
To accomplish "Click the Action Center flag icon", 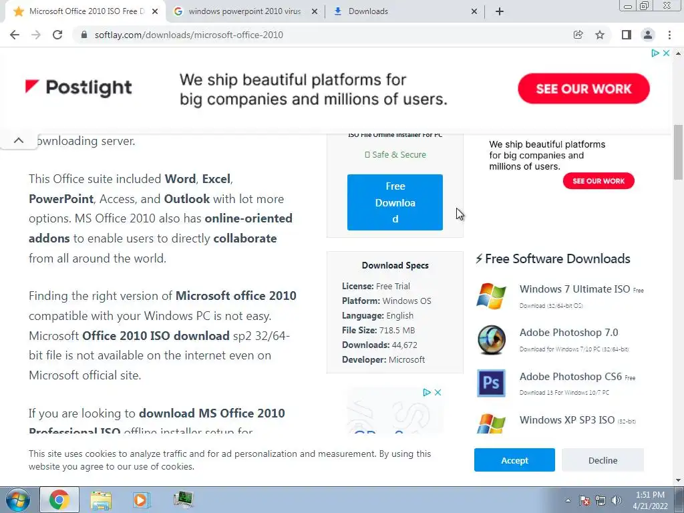I will point(584,500).
